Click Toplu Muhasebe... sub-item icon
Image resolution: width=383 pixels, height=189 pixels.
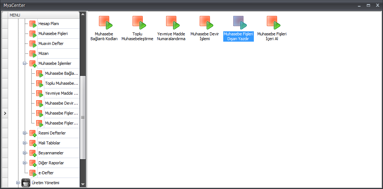39,84
